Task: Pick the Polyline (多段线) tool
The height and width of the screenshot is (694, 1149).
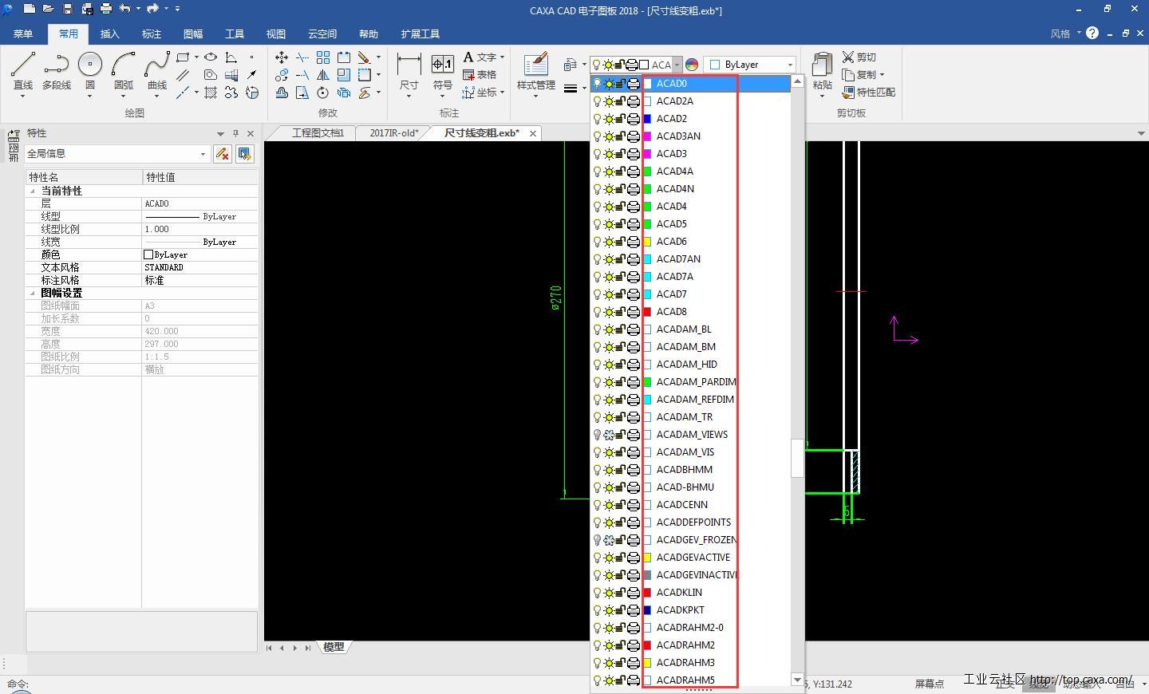Action: point(57,65)
